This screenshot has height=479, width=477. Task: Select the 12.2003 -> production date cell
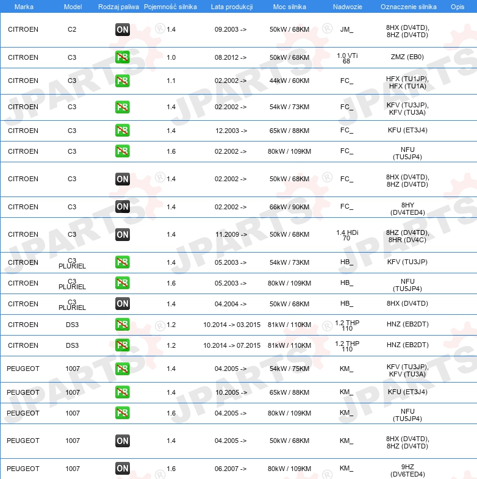(231, 131)
